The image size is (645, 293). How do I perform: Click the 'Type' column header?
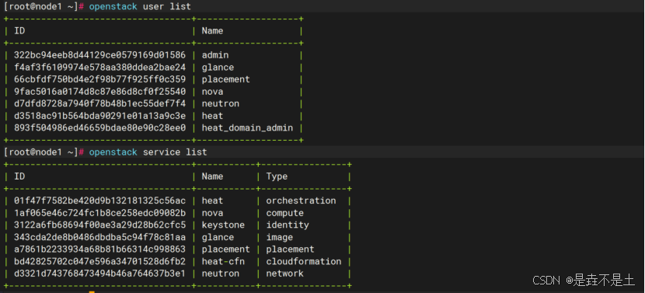pos(277,176)
